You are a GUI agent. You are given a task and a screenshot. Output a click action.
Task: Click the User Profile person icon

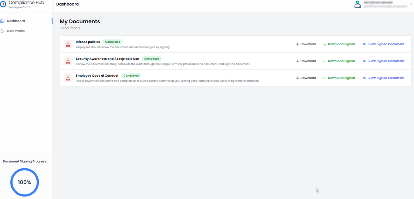click(3, 31)
